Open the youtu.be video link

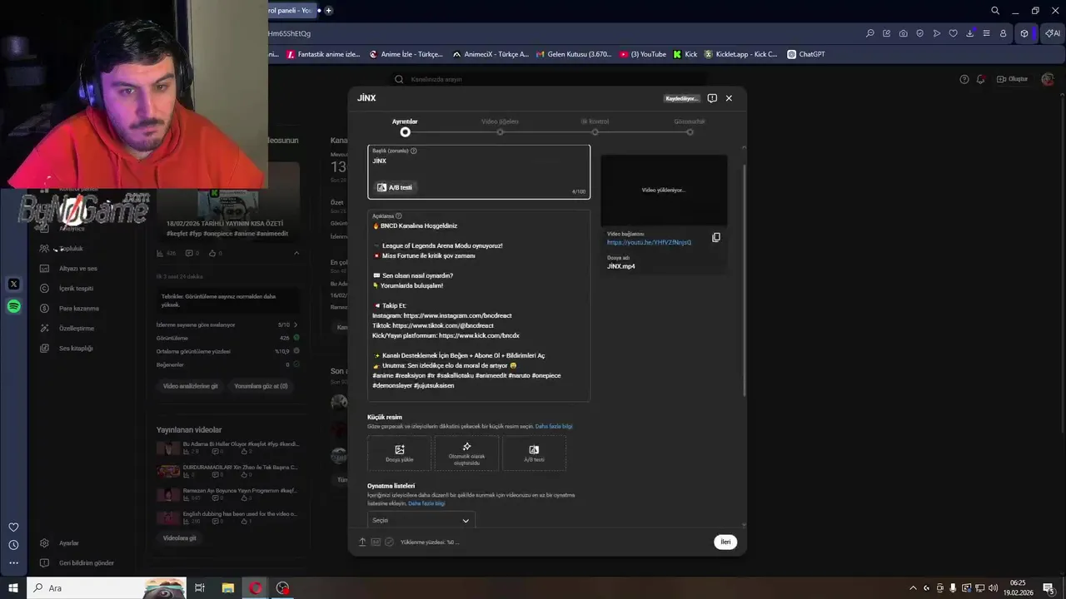pos(649,242)
